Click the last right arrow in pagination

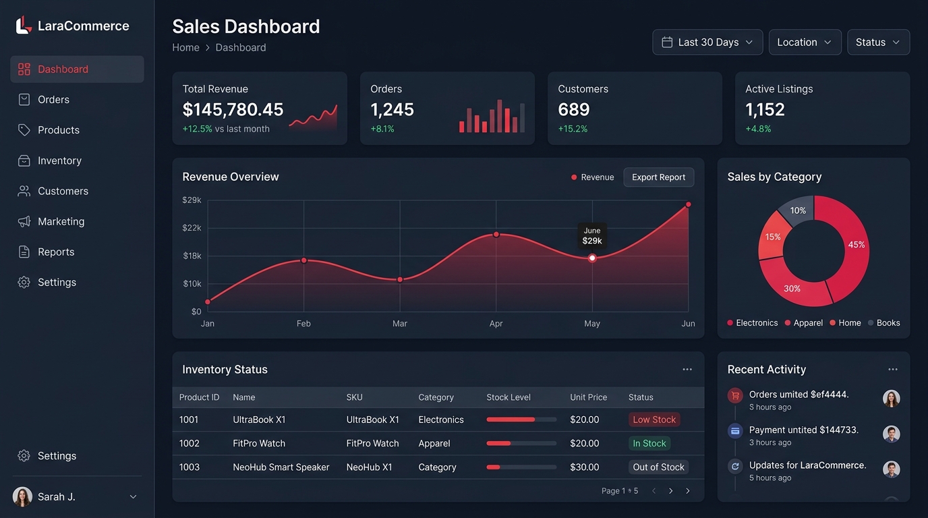(688, 491)
